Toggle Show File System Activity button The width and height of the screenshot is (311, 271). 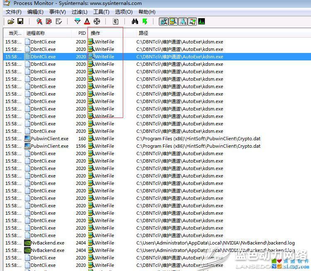point(173,22)
